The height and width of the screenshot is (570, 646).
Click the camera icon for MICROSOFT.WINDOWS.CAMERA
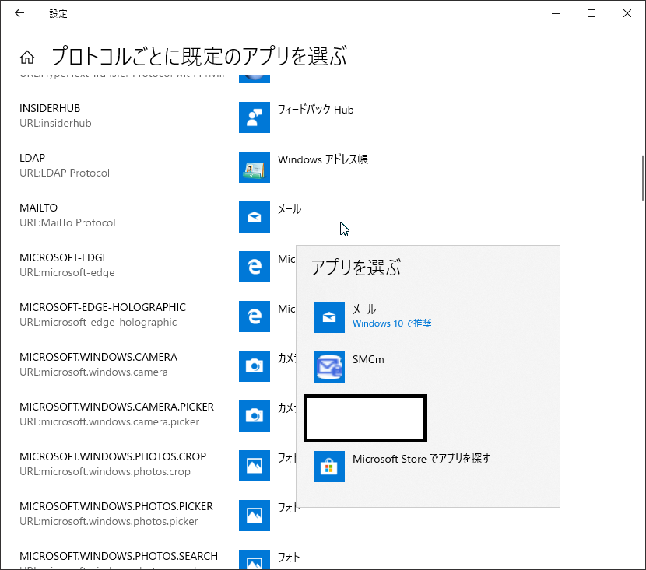coord(255,366)
